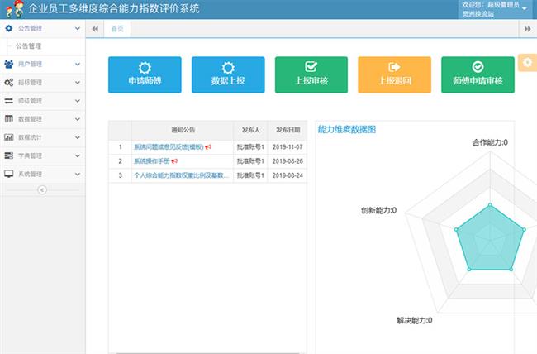This screenshot has width=537, height=354.
Task: Click the 数据统计 bar chart icon
Action: coord(9,137)
